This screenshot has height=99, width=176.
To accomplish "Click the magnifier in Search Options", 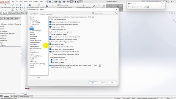I will (117, 13).
